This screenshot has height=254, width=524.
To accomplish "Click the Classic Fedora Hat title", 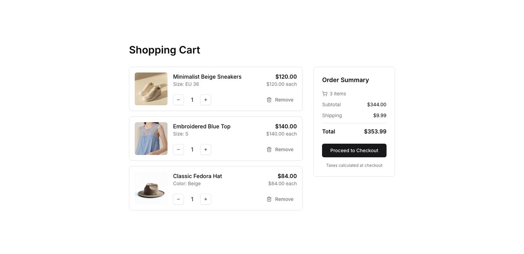I will click(197, 176).
